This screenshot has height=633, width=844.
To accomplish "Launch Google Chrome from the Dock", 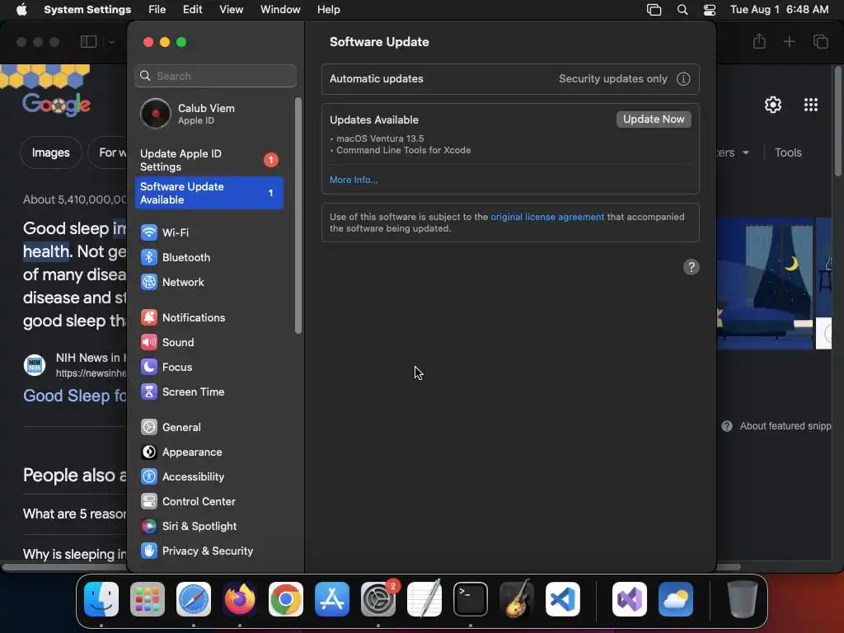I will pyautogui.click(x=286, y=599).
